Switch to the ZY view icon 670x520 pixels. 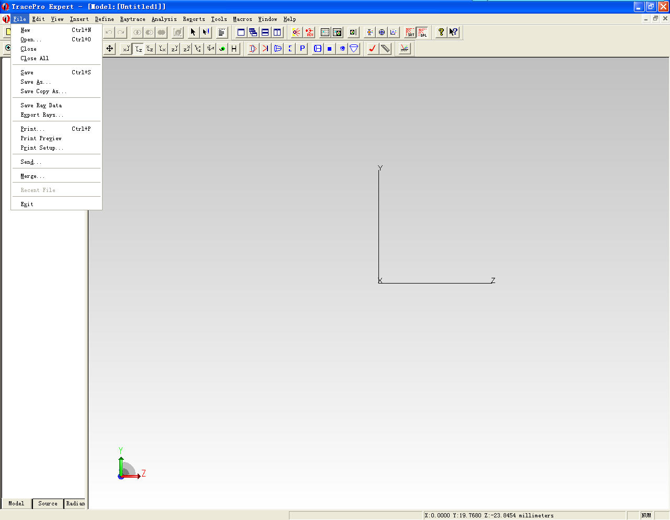174,49
